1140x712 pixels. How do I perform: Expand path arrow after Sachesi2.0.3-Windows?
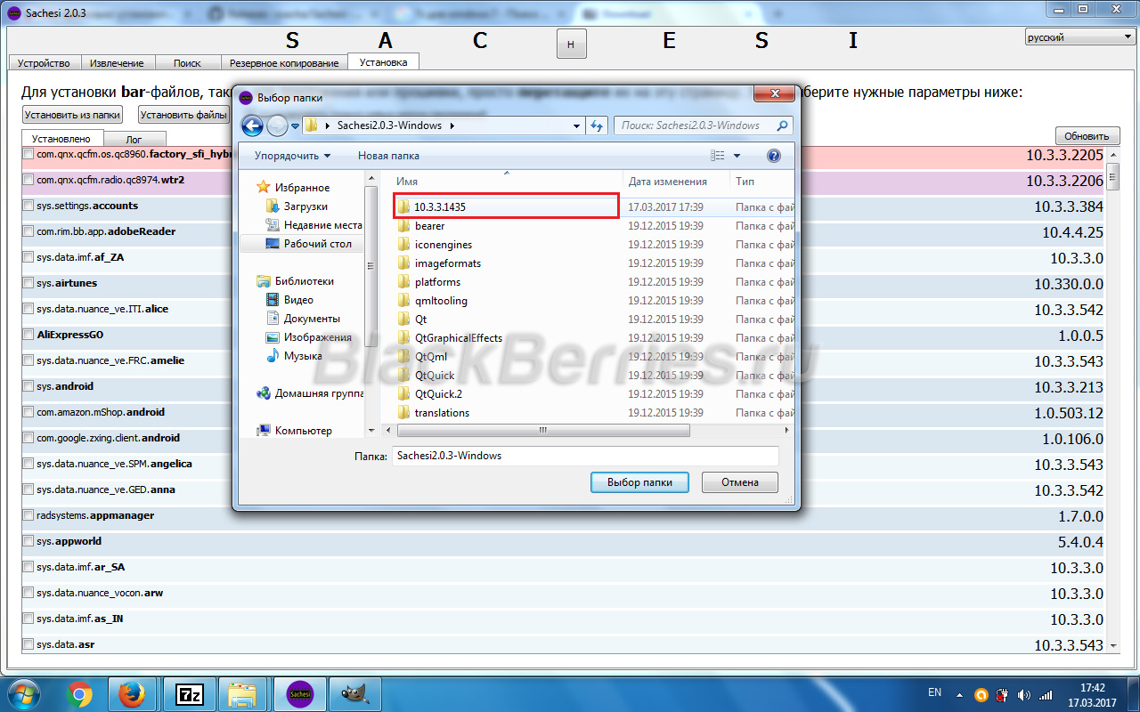click(x=452, y=125)
